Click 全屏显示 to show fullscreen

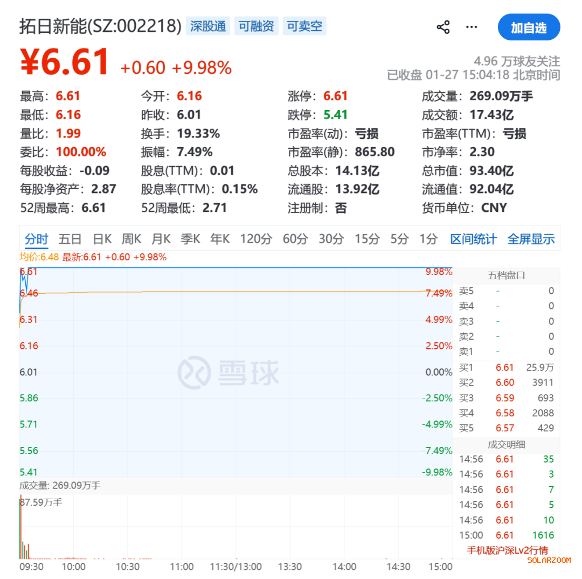tap(531, 239)
